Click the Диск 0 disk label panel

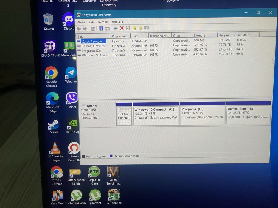97,114
